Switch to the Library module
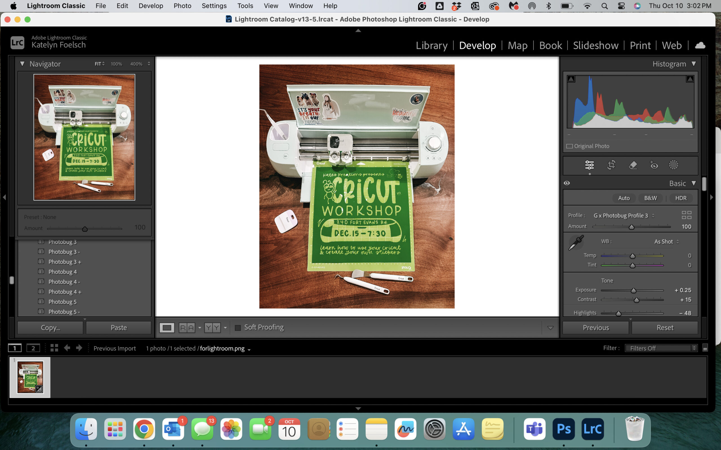Image resolution: width=721 pixels, height=450 pixels. [x=431, y=45]
